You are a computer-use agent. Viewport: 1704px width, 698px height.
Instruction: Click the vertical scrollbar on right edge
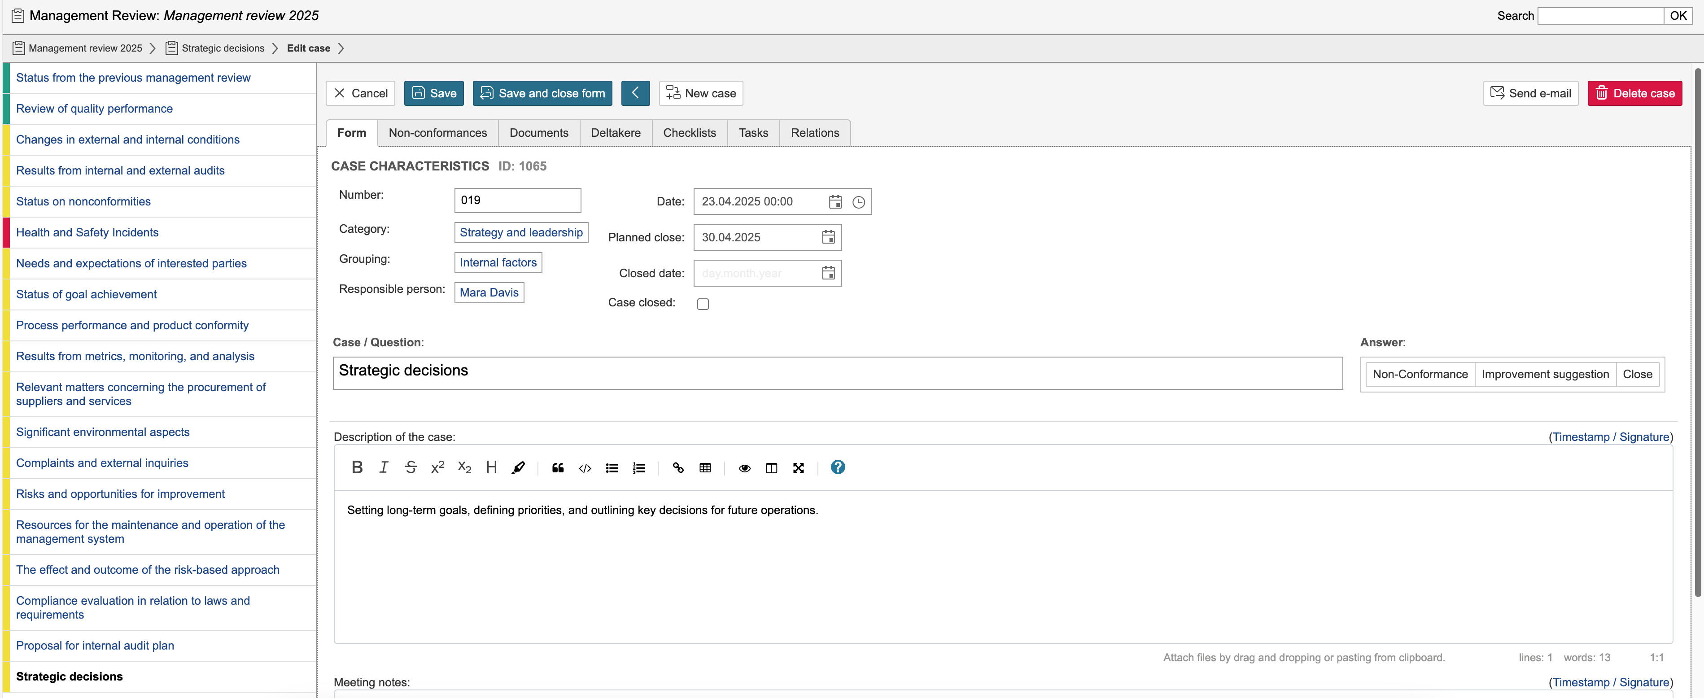[x=1697, y=331]
